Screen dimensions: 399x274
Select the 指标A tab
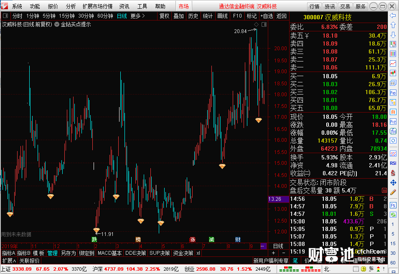(x=8, y=253)
